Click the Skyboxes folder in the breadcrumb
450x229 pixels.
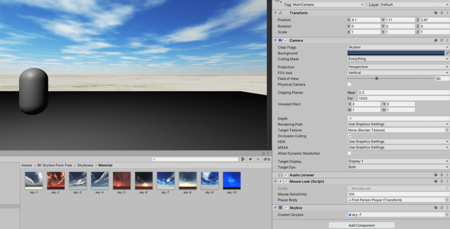pyautogui.click(x=85, y=165)
